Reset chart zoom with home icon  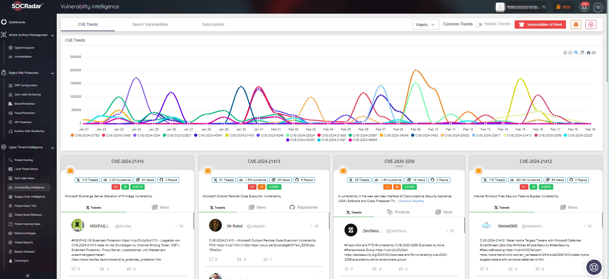tap(588, 53)
